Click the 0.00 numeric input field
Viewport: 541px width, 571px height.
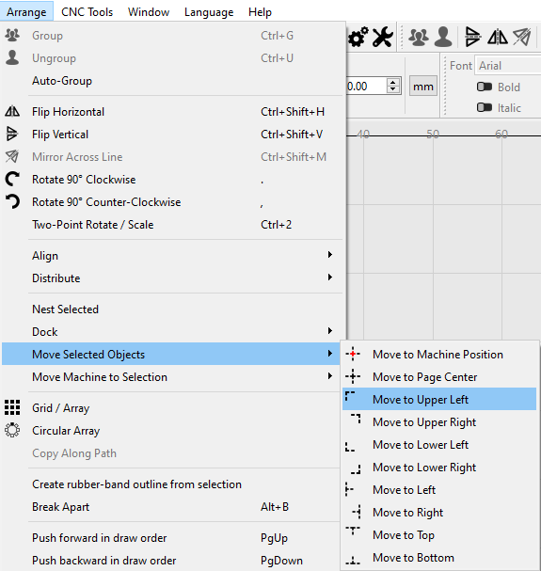365,87
